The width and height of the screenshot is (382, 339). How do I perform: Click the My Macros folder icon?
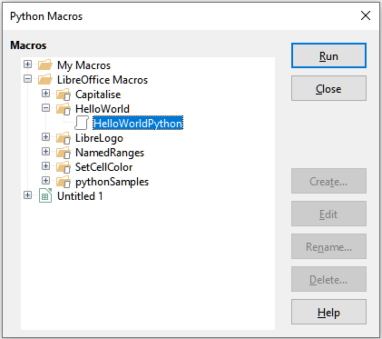tap(45, 65)
